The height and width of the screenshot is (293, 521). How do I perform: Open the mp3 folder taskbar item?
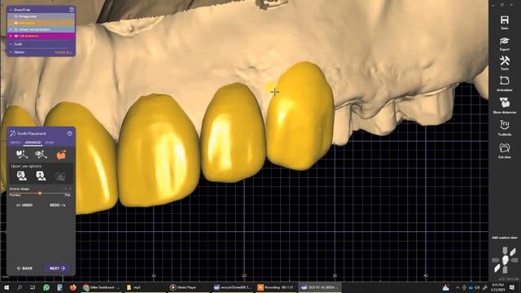click(x=144, y=287)
